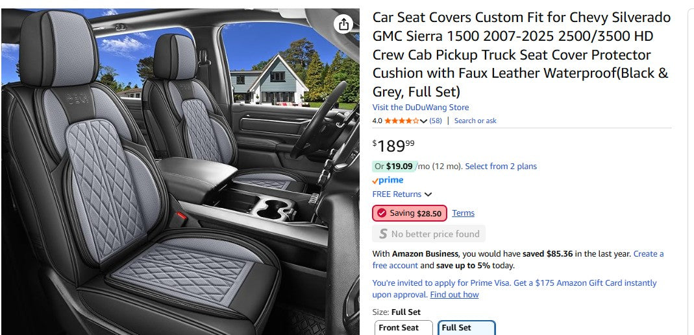Click the share icon on the product image

(x=343, y=25)
